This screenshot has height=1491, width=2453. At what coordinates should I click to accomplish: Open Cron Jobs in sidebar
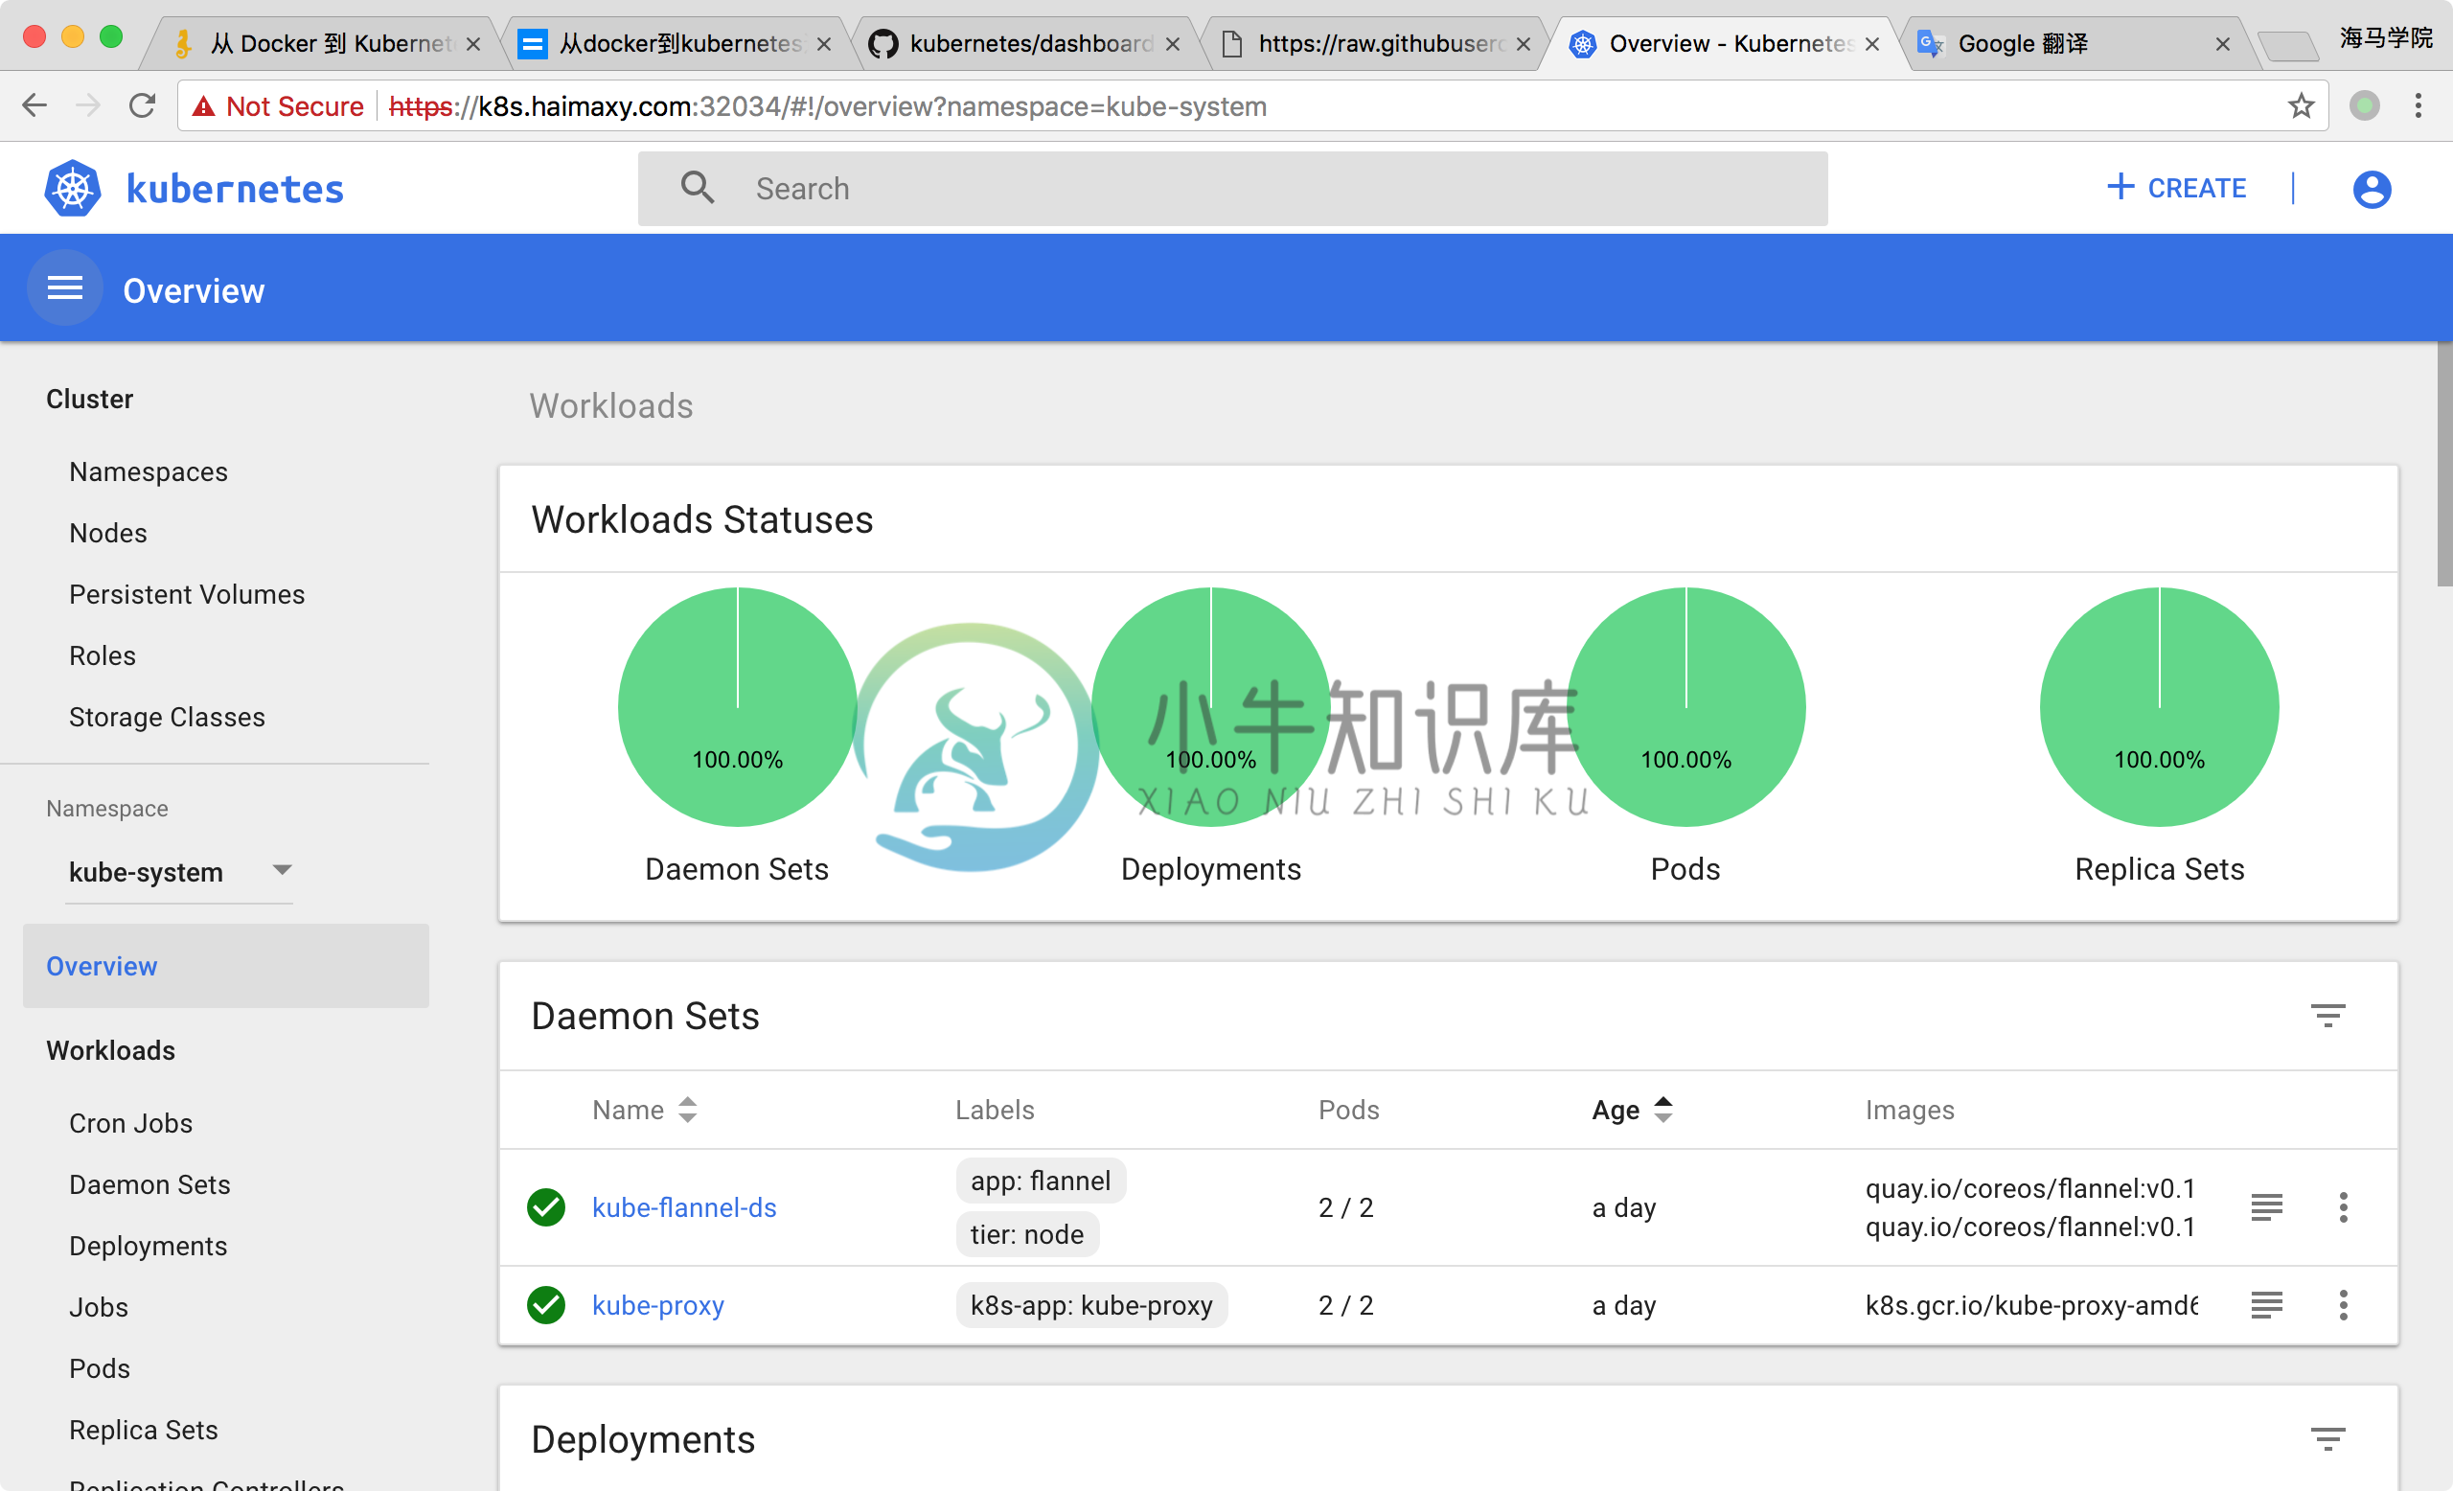pyautogui.click(x=130, y=1123)
